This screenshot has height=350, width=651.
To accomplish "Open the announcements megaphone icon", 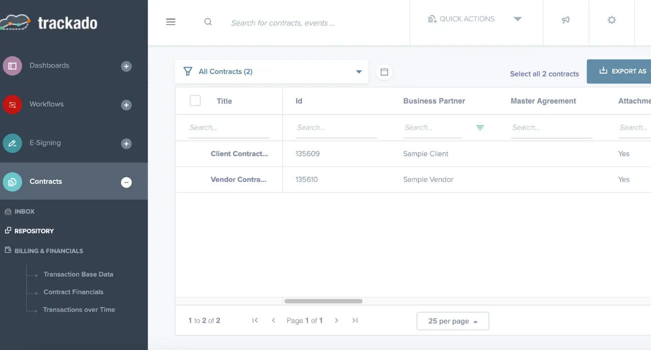I will [566, 20].
